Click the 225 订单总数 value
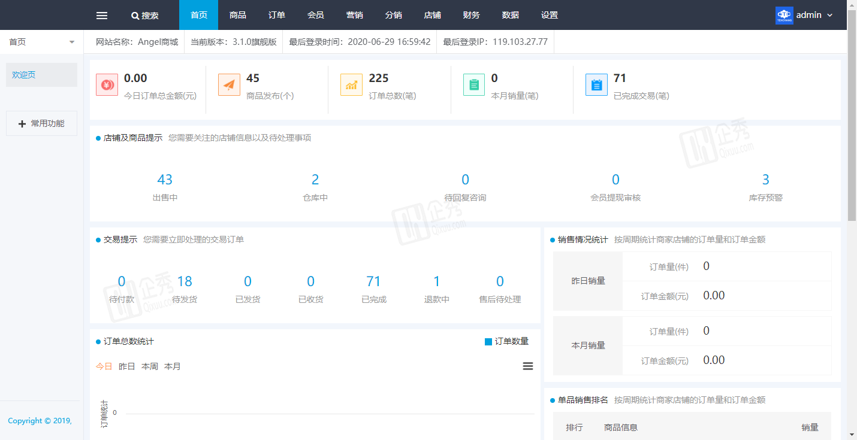This screenshot has width=857, height=440. click(379, 78)
